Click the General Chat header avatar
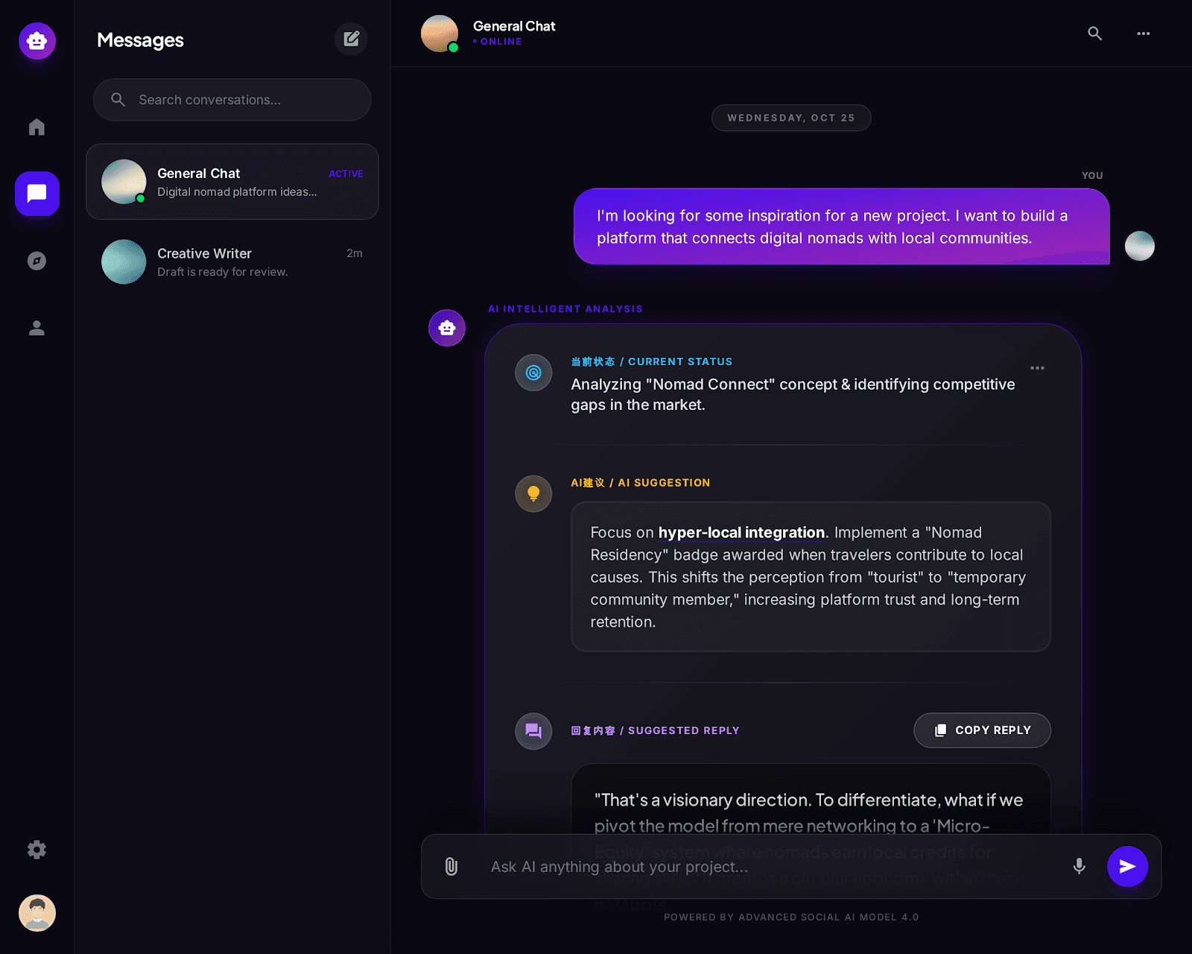This screenshot has width=1192, height=954. [x=440, y=34]
